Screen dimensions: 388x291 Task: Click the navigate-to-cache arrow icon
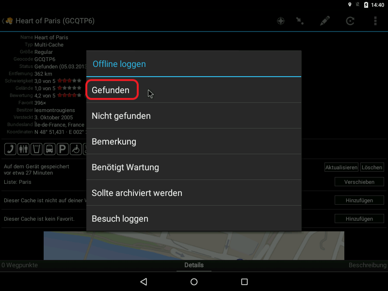[x=300, y=21]
